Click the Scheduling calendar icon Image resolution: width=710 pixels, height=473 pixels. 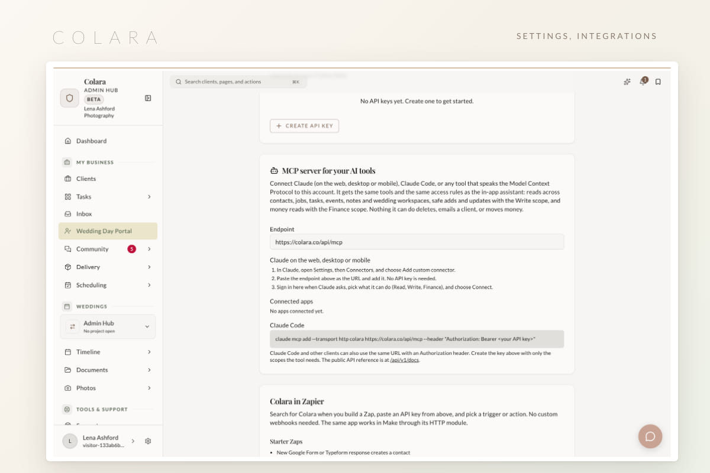click(x=68, y=285)
